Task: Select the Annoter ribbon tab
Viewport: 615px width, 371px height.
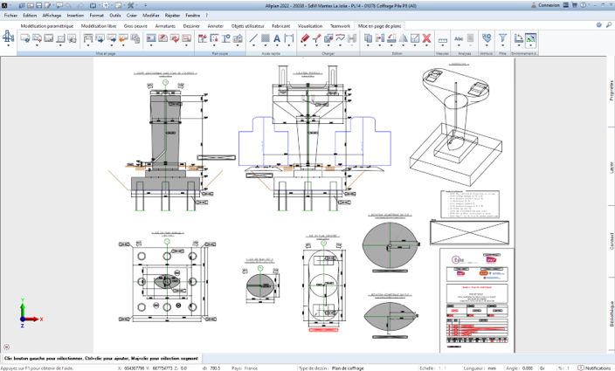Action: click(215, 26)
